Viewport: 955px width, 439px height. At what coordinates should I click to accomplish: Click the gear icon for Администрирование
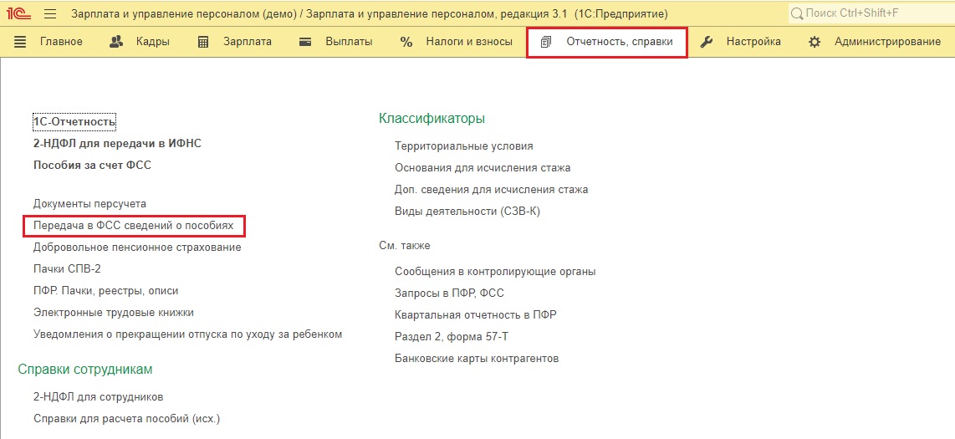pyautogui.click(x=815, y=42)
